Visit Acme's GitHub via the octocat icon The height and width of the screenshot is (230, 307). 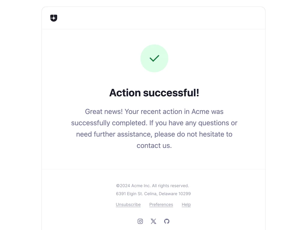pyautogui.click(x=167, y=221)
